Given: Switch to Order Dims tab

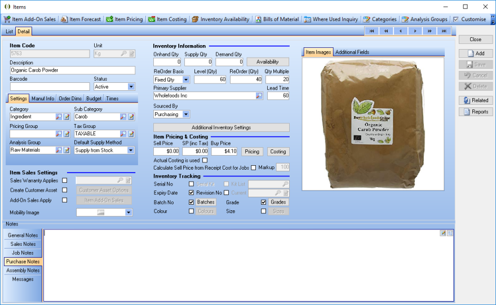Looking at the screenshot, I should pyautogui.click(x=70, y=99).
